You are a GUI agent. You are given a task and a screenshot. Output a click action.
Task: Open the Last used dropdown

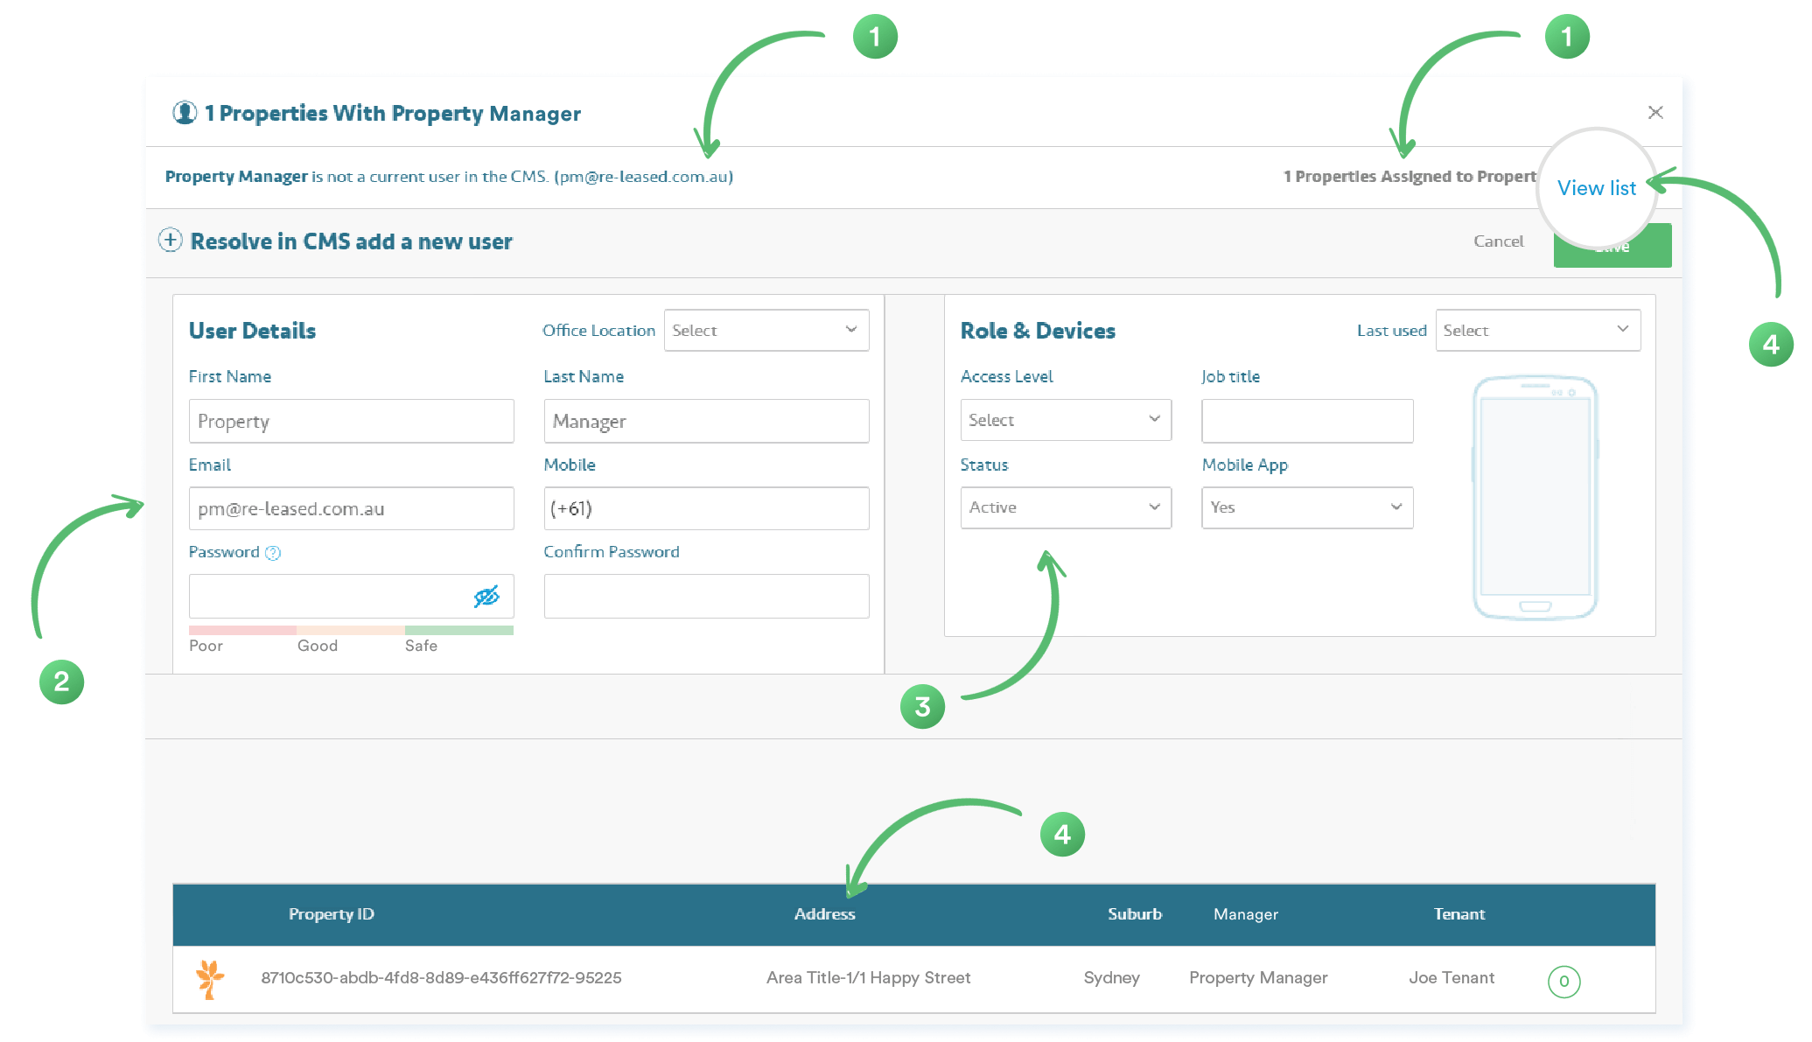tap(1538, 330)
